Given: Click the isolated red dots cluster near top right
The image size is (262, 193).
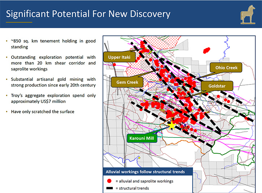Looking at the screenshot, I should [206, 51].
